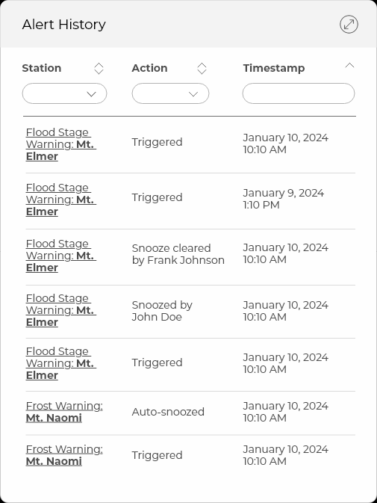Open the Station filter dropdown
The width and height of the screenshot is (377, 503).
64,93
